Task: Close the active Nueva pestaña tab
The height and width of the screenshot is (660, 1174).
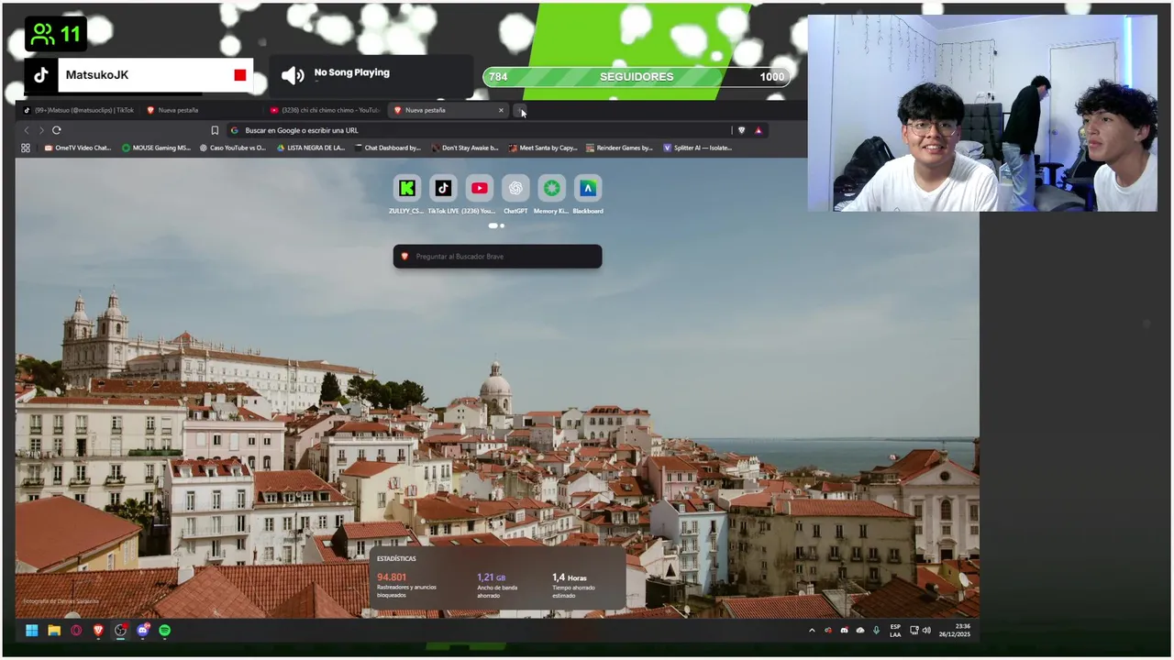Action: click(x=501, y=110)
